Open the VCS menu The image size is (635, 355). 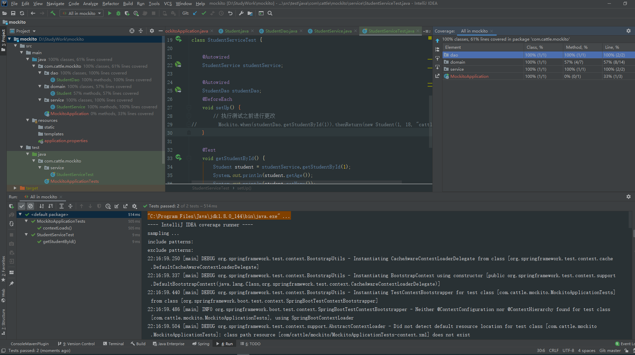(x=168, y=3)
